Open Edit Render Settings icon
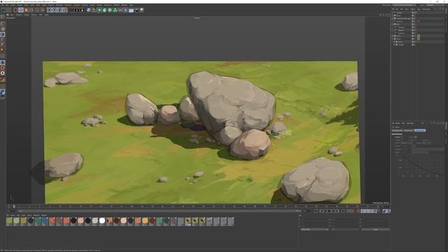 pos(83,10)
